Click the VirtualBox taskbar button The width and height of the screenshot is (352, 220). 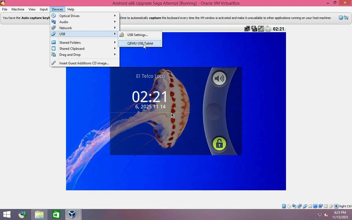coord(73,215)
